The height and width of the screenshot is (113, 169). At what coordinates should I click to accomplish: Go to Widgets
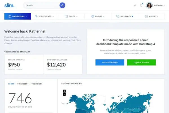click(151, 16)
